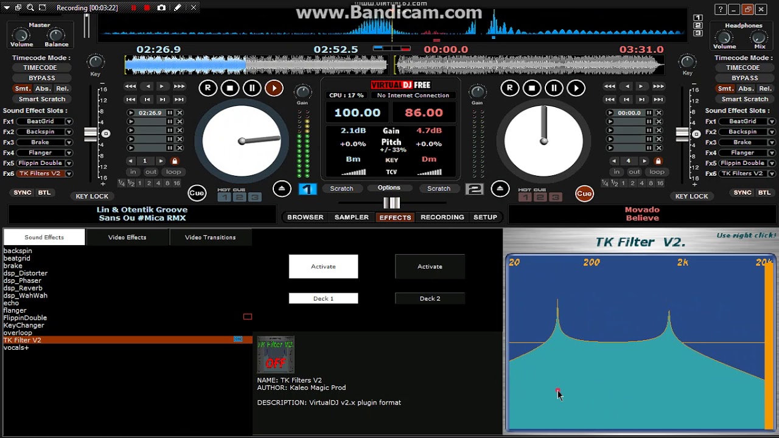The height and width of the screenshot is (438, 779).
Task: Click the BTL button on right deck
Action: pos(764,193)
